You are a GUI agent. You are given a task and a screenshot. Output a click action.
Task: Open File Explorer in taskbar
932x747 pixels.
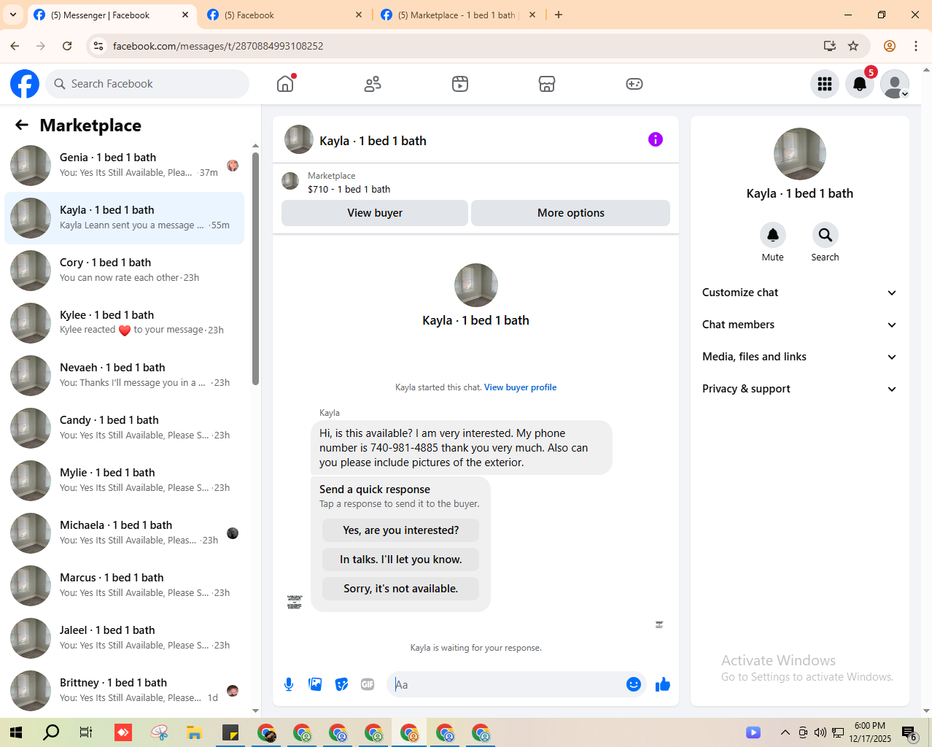tap(194, 732)
